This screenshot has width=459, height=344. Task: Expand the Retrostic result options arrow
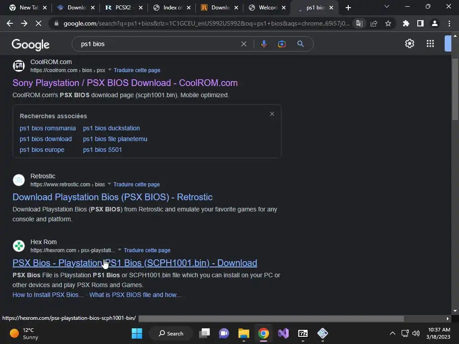tap(109, 184)
